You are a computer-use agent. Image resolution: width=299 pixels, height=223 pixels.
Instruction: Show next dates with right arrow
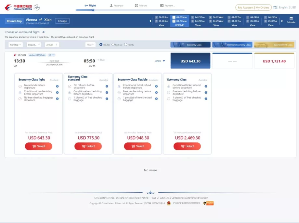coord(282,21)
